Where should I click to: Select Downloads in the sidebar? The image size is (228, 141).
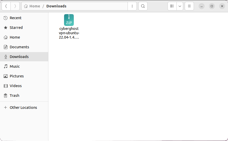coord(24,57)
